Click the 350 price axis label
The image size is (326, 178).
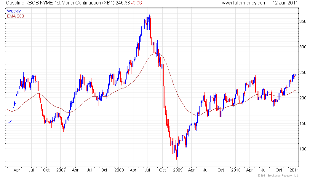[x=303, y=21]
